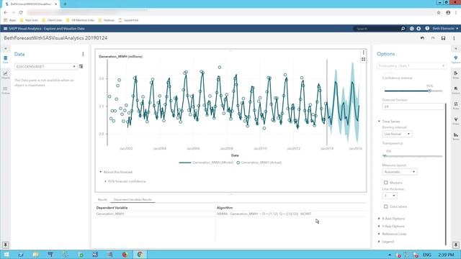Click the Windows Start button
This screenshot has width=461, height=259.
(x=6, y=254)
